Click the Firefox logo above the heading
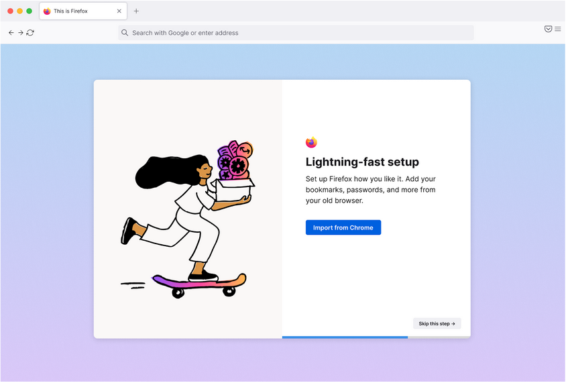Screen dimensions: 570x385 [311, 142]
